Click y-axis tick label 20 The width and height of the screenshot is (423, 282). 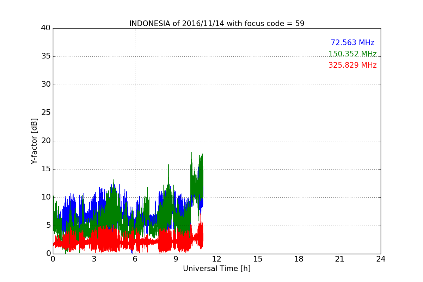click(x=46, y=141)
